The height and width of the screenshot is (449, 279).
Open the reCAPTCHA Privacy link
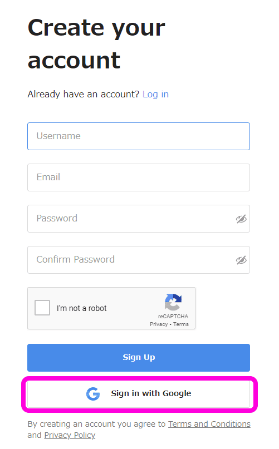click(159, 324)
